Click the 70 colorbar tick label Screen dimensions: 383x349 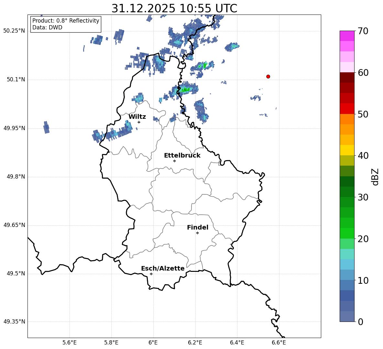click(363, 31)
